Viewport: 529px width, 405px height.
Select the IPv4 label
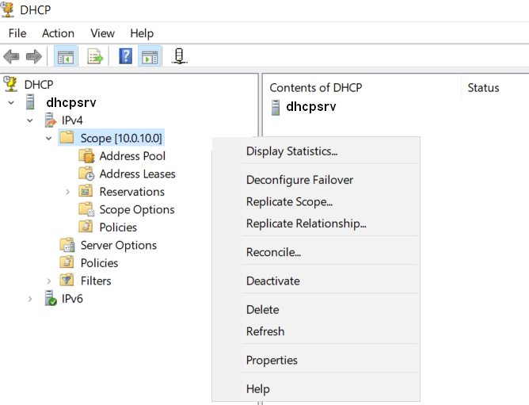(x=72, y=120)
